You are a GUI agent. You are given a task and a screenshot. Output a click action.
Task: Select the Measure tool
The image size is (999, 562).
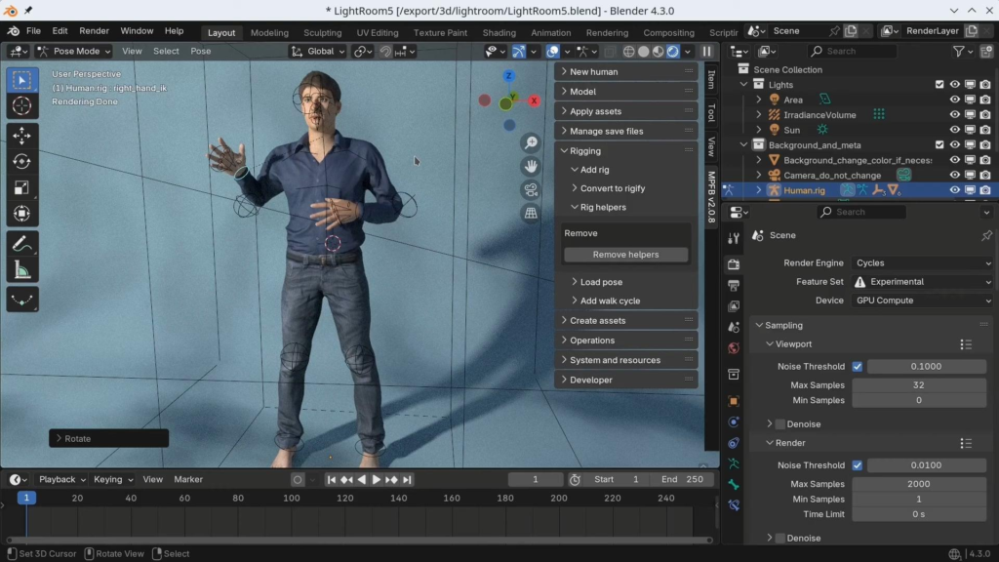(x=22, y=269)
